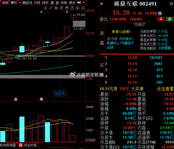Open the 除权 menu item
This screenshot has height=149, width=174.
coord(45,3)
